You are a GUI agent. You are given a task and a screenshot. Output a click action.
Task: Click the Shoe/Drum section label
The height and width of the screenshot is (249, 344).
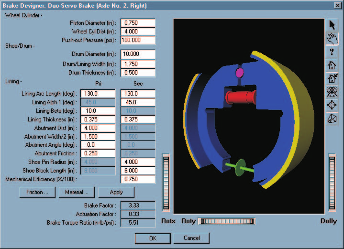point(20,46)
